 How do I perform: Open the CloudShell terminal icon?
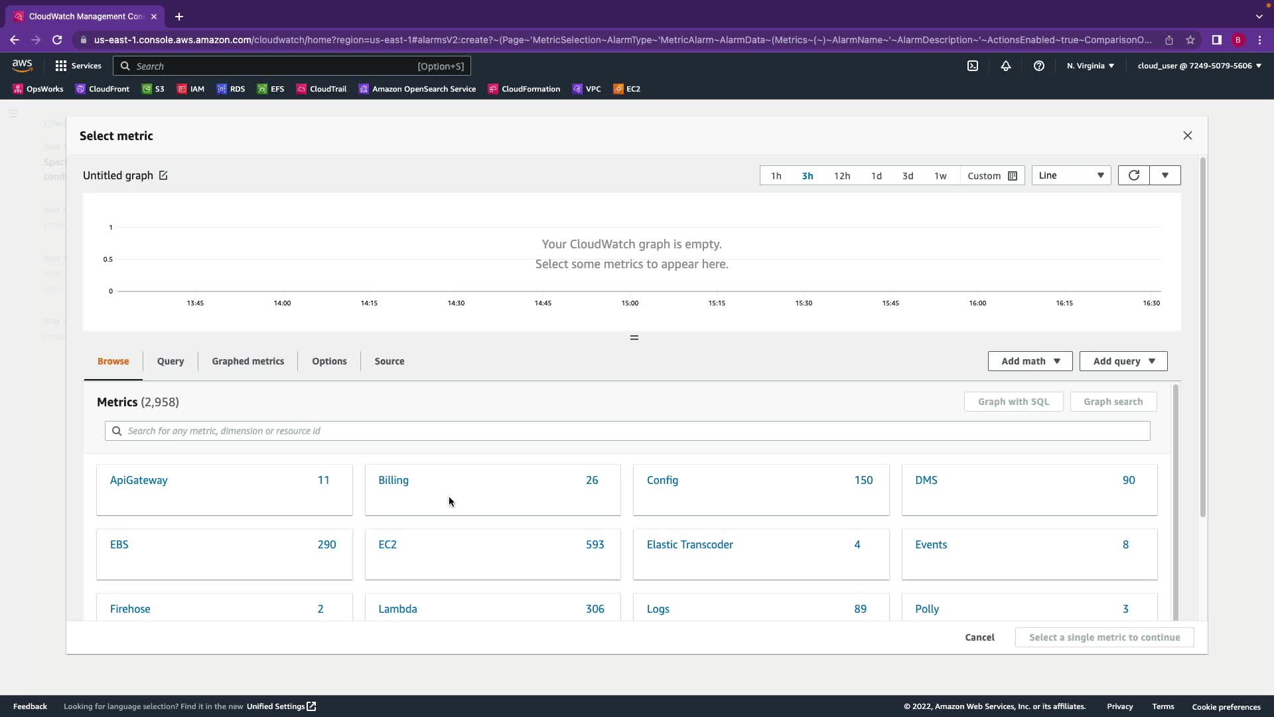point(973,66)
